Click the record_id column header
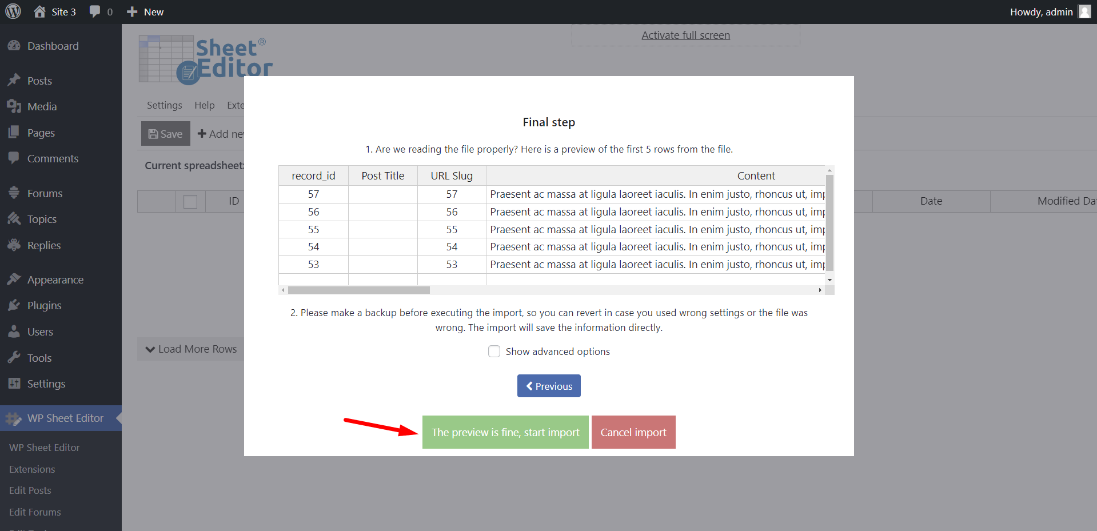 313,176
